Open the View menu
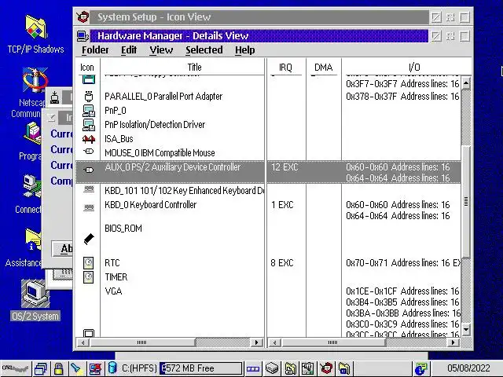503x377 pixels. (161, 50)
